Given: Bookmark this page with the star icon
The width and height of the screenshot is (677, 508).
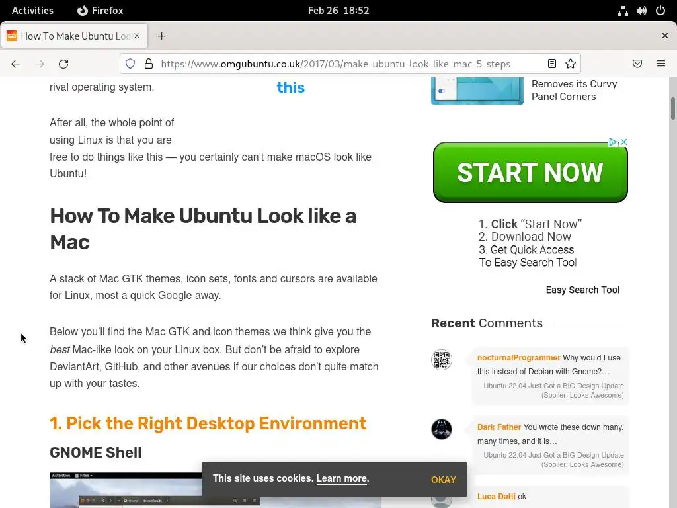Looking at the screenshot, I should tap(571, 64).
